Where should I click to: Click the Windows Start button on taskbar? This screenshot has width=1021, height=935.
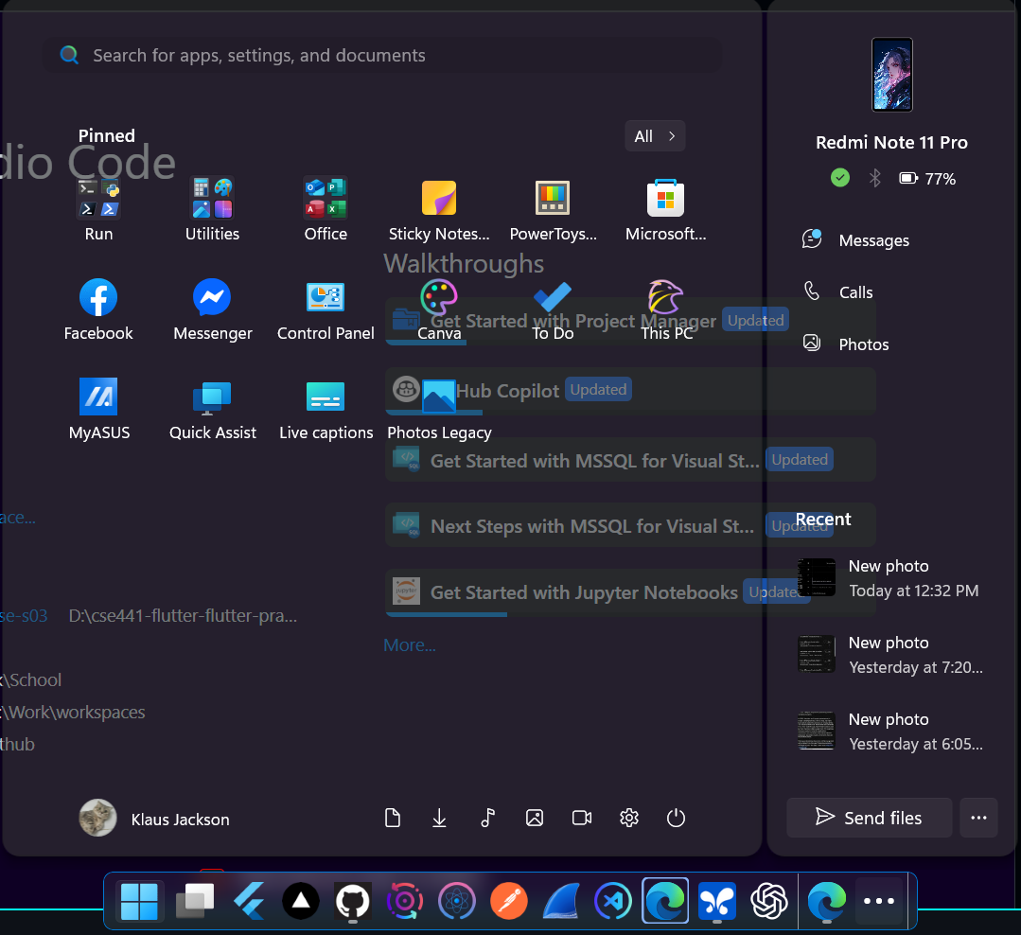pyautogui.click(x=139, y=901)
